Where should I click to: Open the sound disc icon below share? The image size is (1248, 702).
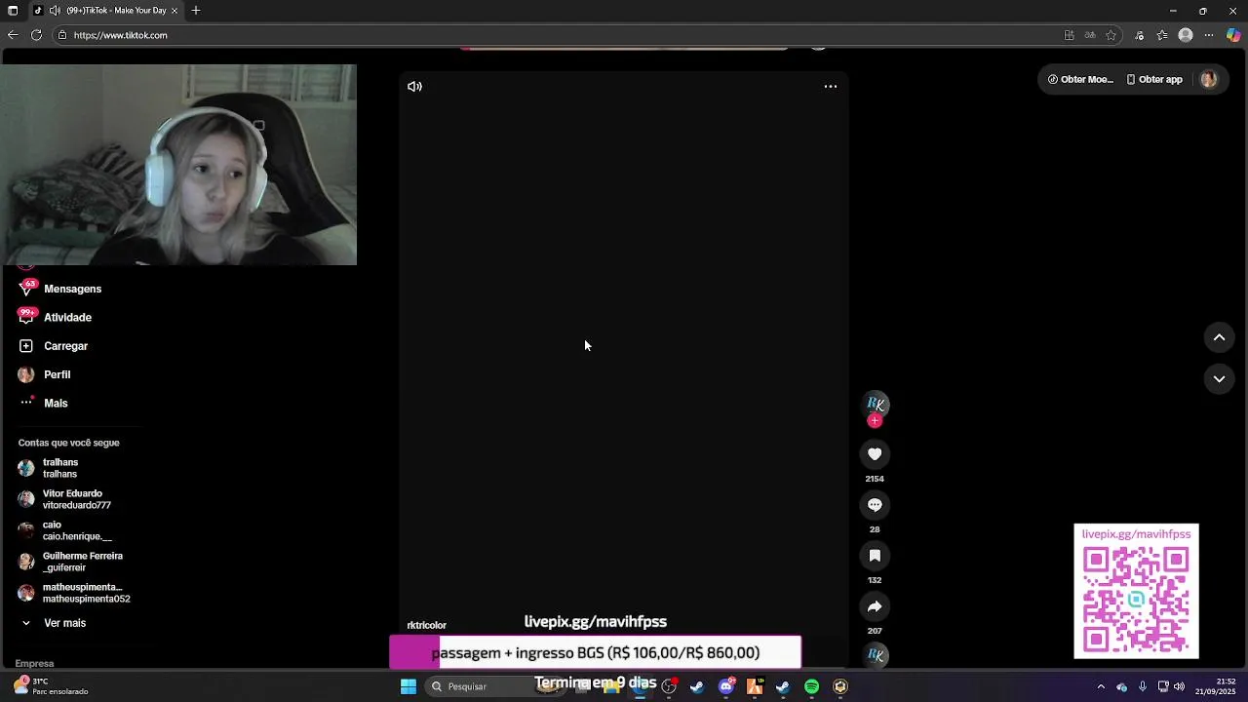[876, 655]
